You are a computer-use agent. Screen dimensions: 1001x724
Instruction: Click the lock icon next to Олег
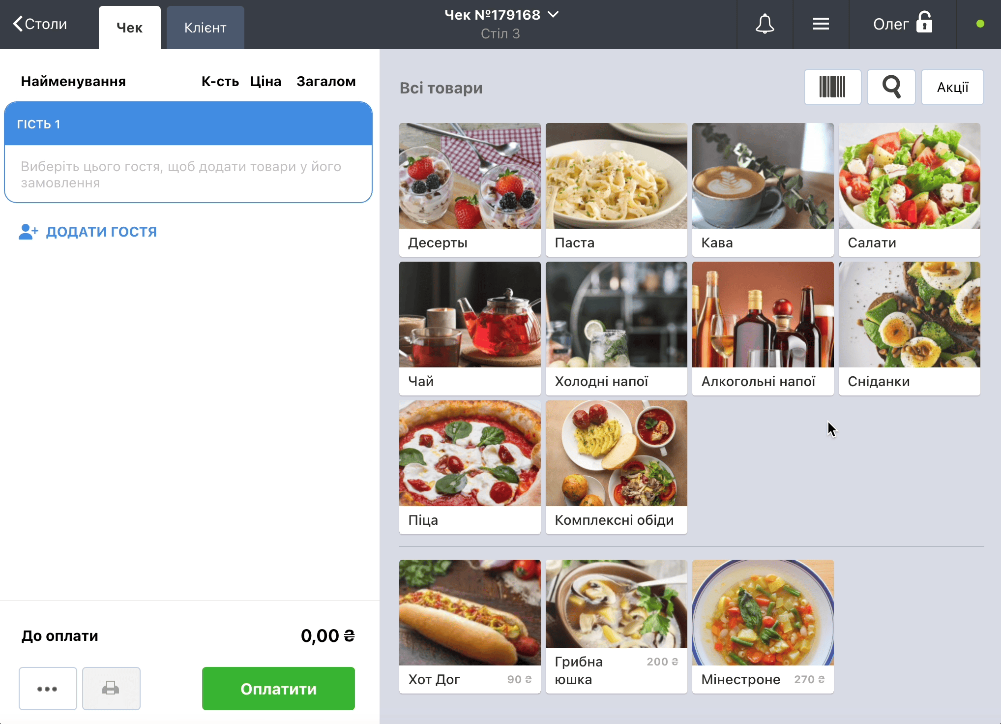coord(924,23)
